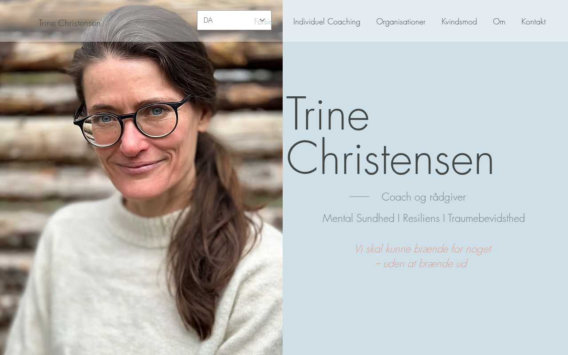Screen dimensions: 568x355
Task: Click the 'uden at brænde ud' text
Action: point(421,264)
